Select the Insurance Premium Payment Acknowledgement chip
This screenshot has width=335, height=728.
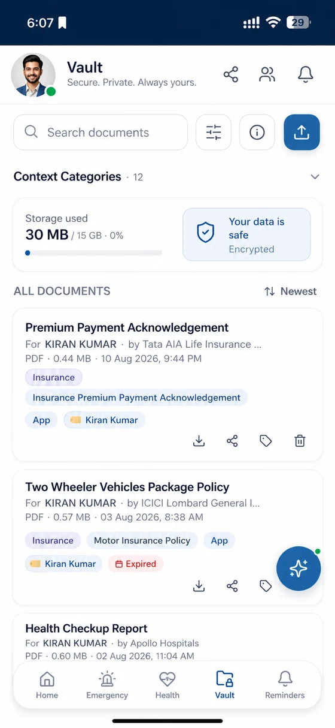136,397
